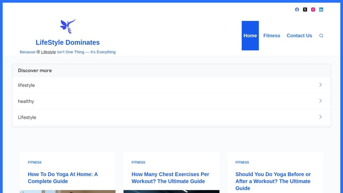
Task: Follow the underlined Lifestyle tagline link
Action: point(48,52)
